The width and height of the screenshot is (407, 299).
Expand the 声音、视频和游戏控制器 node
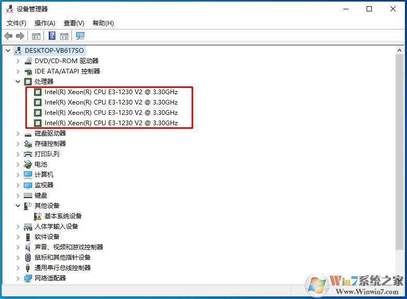coord(18,247)
